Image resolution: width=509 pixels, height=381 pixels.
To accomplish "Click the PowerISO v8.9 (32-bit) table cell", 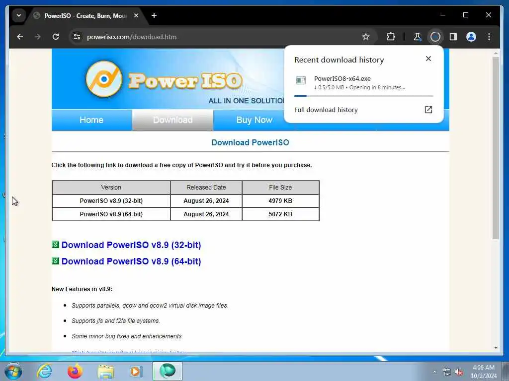I will click(111, 201).
